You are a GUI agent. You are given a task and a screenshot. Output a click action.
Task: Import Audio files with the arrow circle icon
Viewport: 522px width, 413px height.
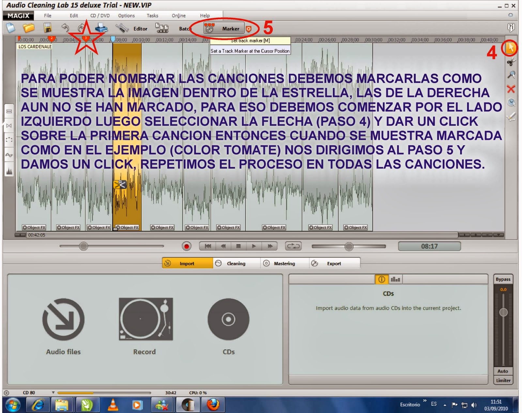[63, 319]
